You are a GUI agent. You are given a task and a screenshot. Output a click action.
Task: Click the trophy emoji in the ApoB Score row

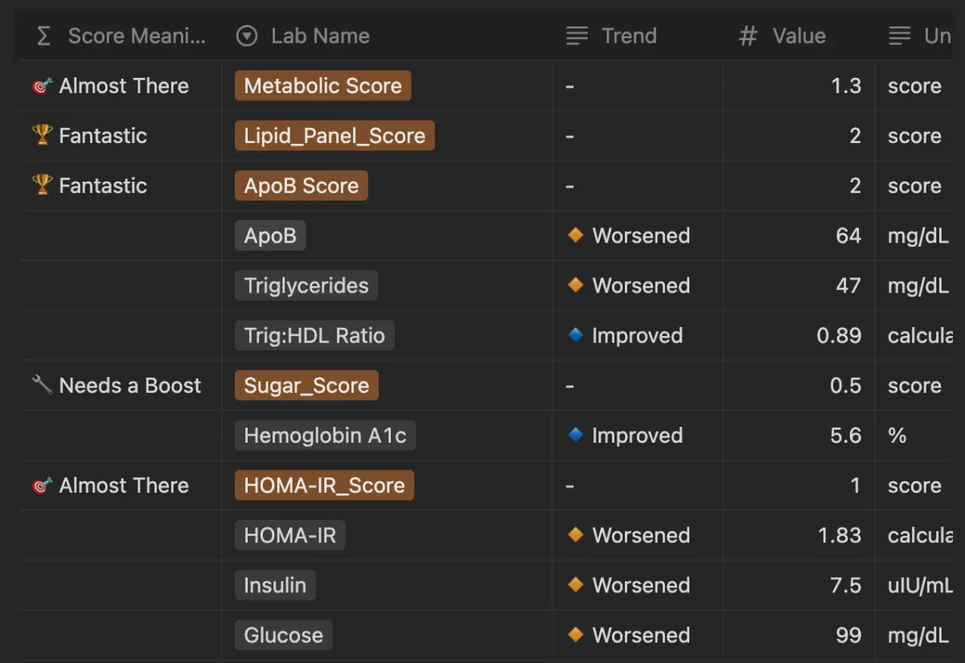coord(42,185)
